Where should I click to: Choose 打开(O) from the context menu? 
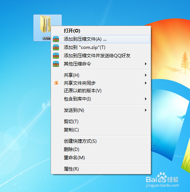coord(101,31)
